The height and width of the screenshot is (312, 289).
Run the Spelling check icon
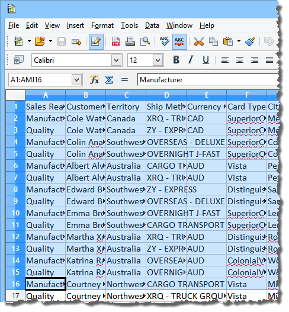tap(165, 41)
